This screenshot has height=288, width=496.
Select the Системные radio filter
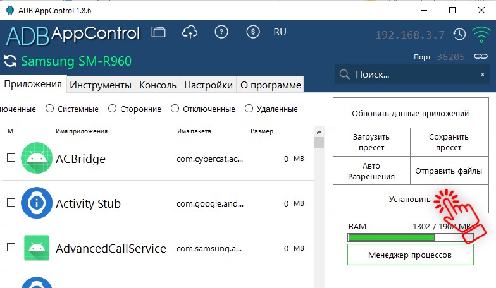49,109
